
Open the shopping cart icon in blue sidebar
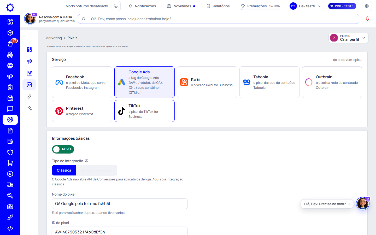[x=10, y=163]
